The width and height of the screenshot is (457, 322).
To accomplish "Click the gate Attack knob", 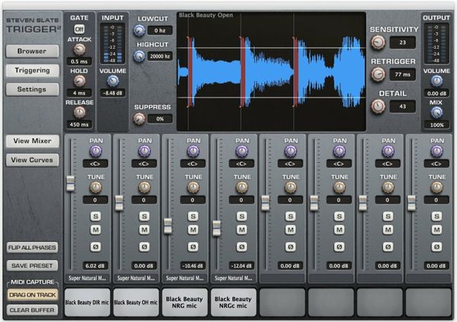I will pyautogui.click(x=79, y=49).
